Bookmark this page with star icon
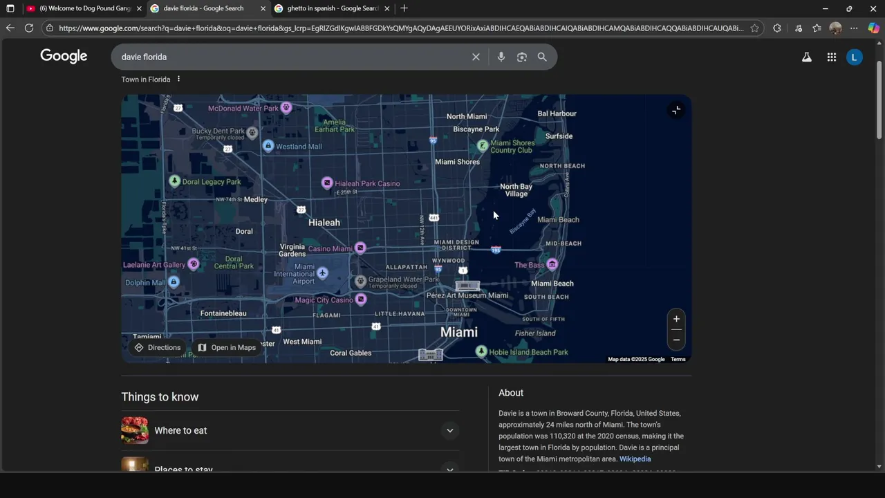The image size is (885, 498). [x=754, y=28]
